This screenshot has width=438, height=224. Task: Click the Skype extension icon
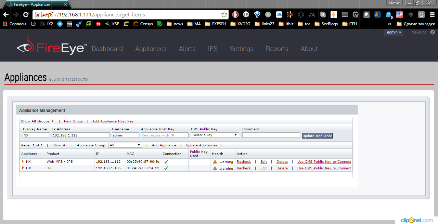[323, 15]
